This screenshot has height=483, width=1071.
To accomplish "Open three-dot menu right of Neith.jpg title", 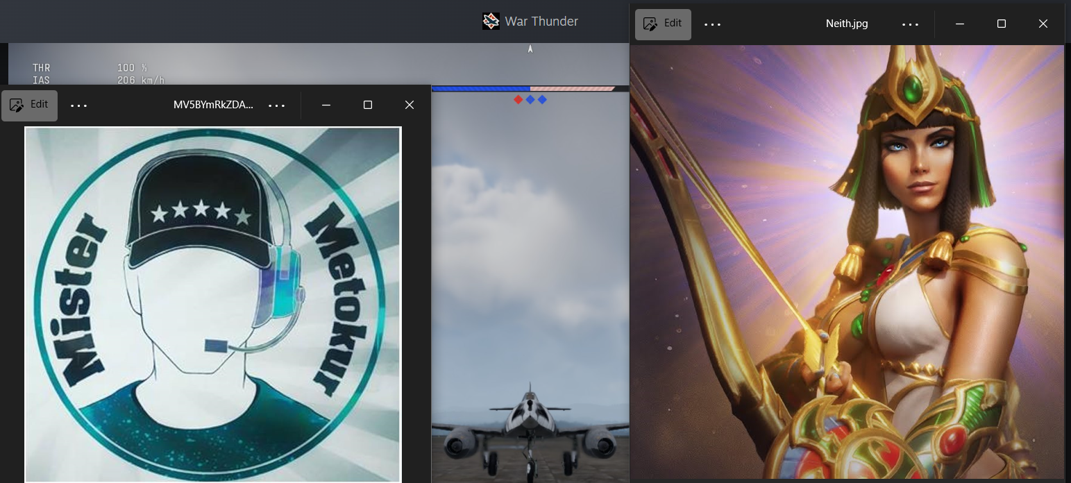I will point(911,24).
